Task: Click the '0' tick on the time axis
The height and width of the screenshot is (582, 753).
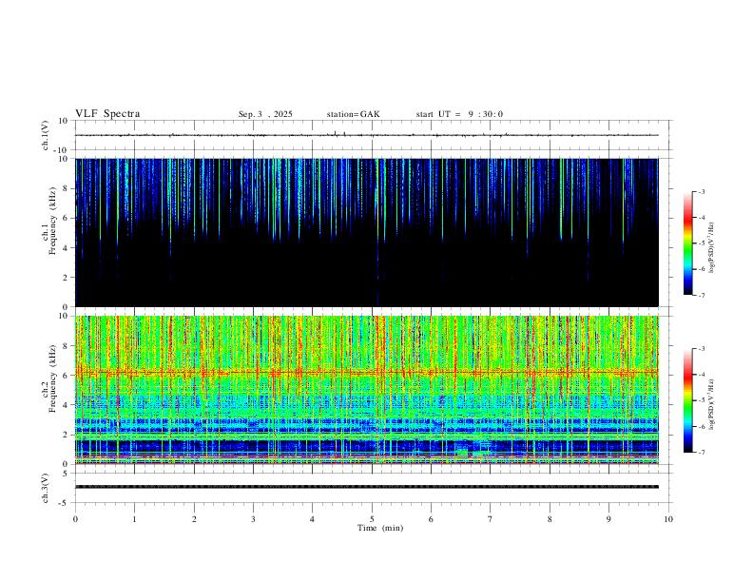Action: click(x=75, y=519)
